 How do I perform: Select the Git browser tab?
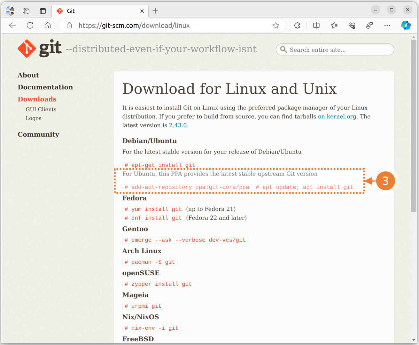[100, 11]
